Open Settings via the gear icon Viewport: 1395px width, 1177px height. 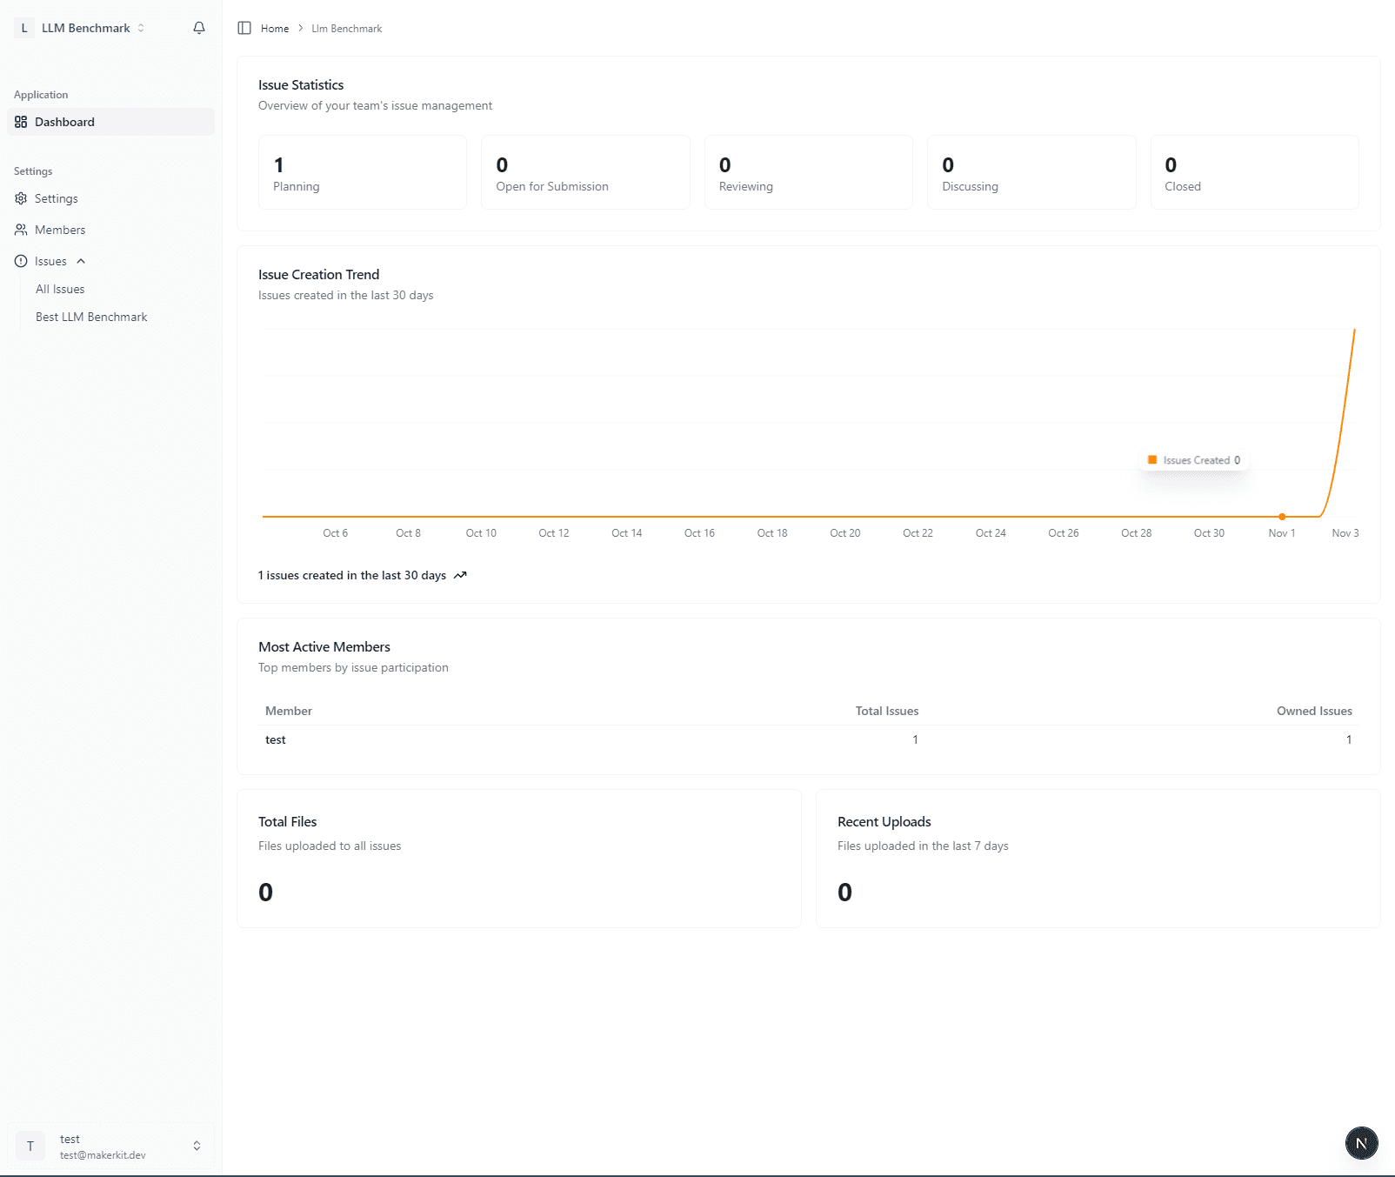click(21, 198)
